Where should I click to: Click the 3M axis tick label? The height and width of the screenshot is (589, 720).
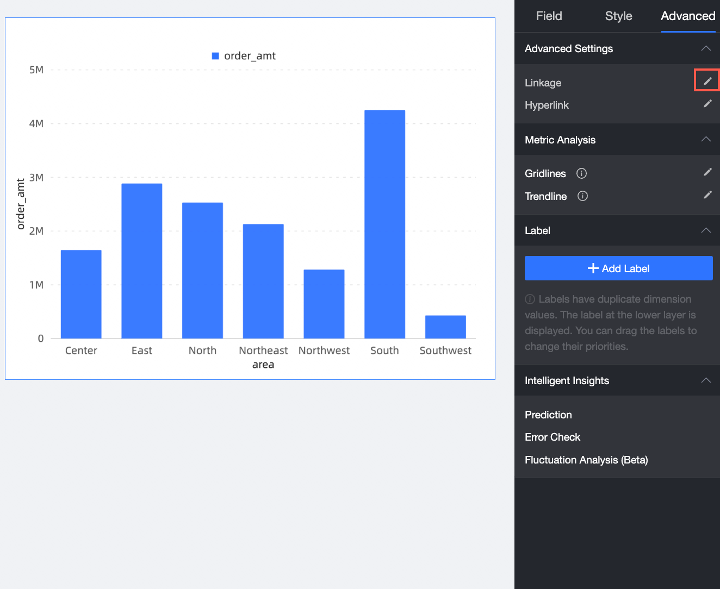[x=36, y=177]
